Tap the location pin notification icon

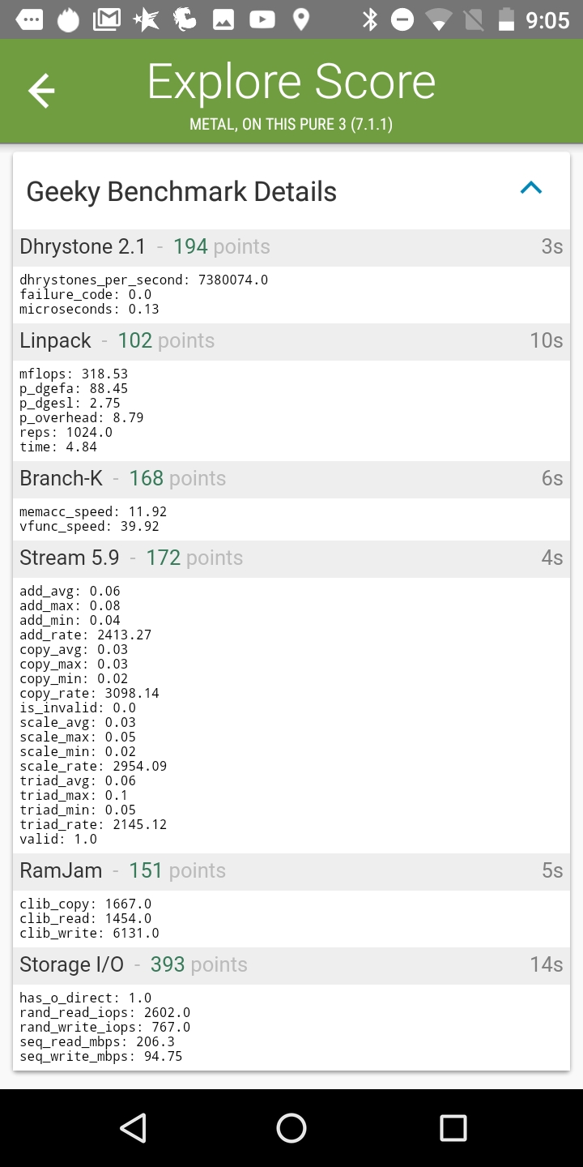coord(300,19)
